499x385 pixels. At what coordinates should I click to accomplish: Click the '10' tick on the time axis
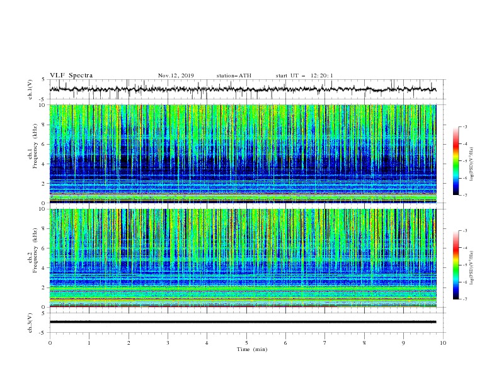(443, 343)
